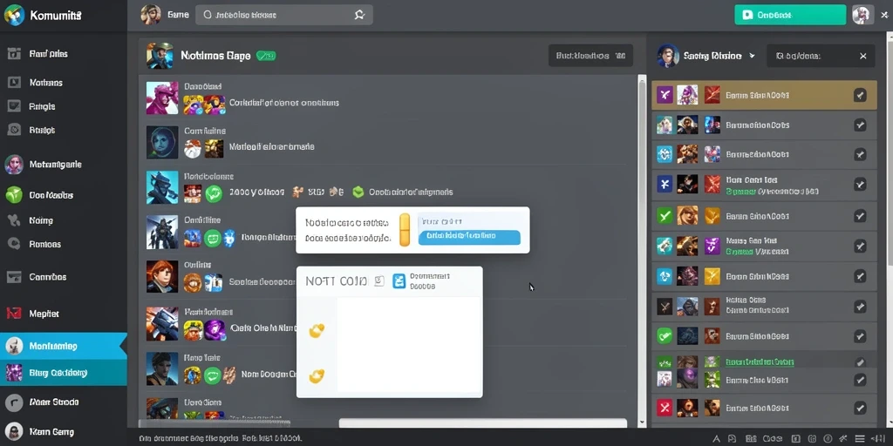The height and width of the screenshot is (446, 893).
Task: Click the green button in the top right bar
Action: click(790, 16)
